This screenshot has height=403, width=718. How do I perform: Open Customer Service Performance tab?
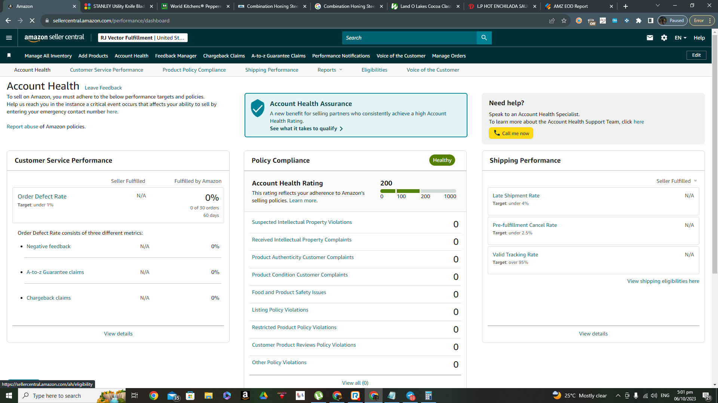(x=107, y=70)
